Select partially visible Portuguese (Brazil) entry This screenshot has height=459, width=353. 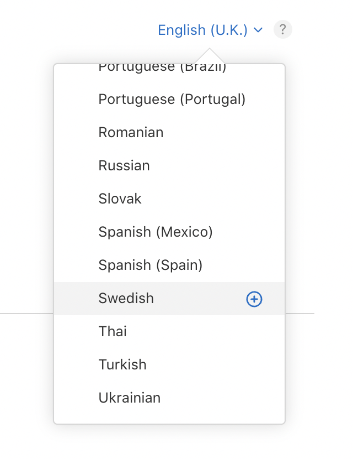[162, 69]
